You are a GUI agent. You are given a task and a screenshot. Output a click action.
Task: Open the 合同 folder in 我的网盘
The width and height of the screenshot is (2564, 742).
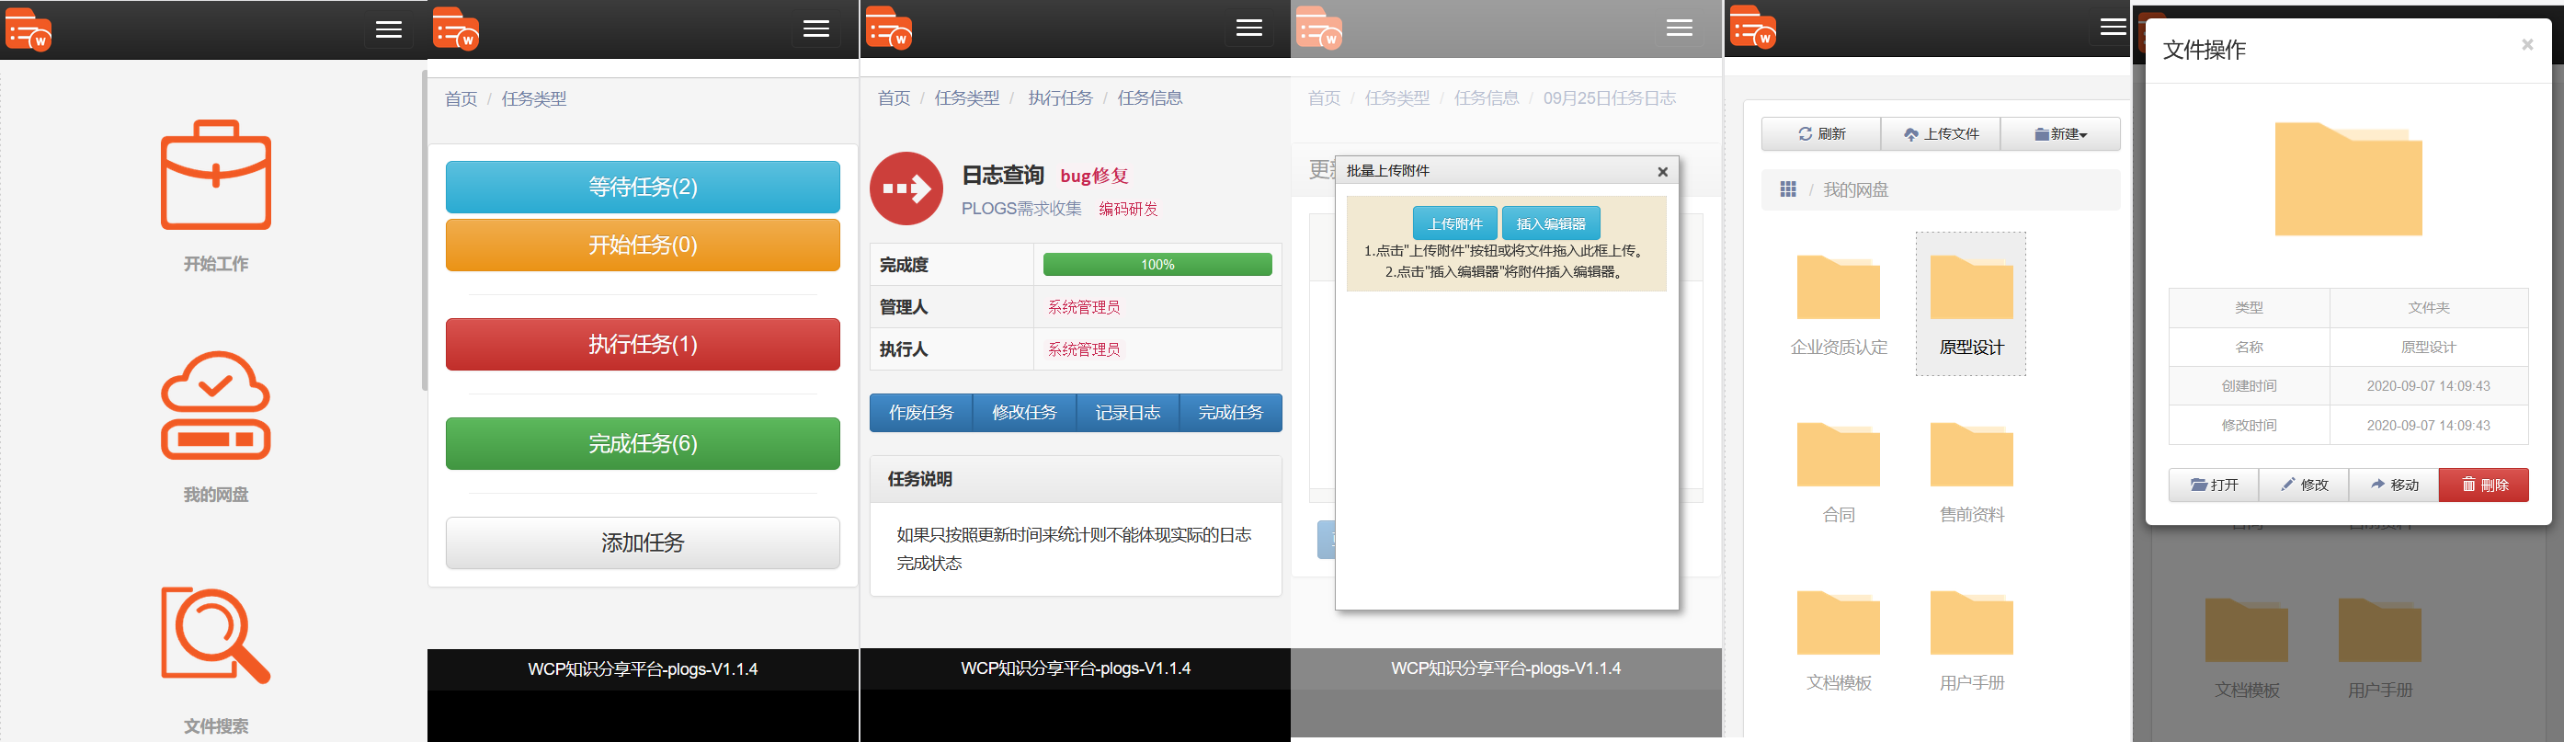pos(1839,472)
